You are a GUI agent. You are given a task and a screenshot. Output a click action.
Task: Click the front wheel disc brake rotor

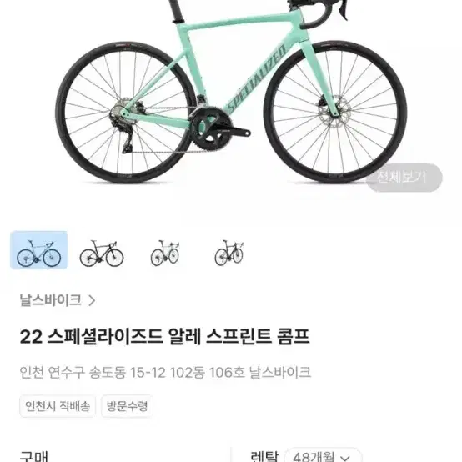[334, 111]
